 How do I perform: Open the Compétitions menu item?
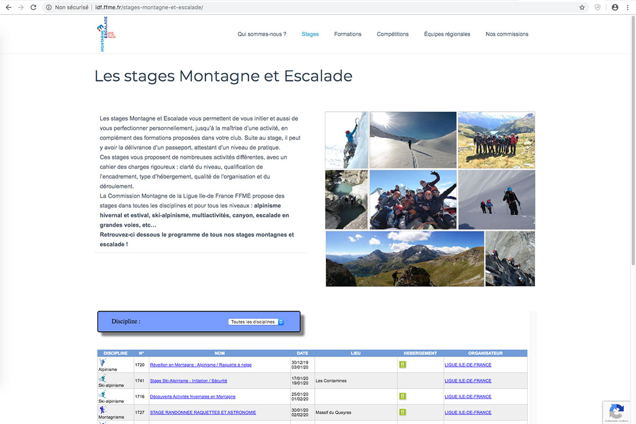[393, 34]
